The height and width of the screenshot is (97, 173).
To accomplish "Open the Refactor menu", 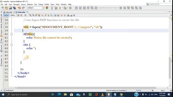I will (30, 4).
